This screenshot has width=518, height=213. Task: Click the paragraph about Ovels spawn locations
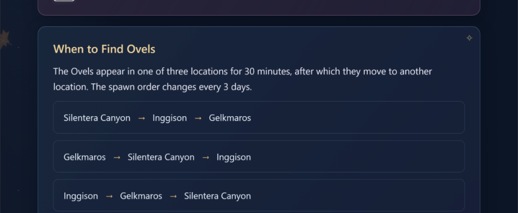coord(242,79)
